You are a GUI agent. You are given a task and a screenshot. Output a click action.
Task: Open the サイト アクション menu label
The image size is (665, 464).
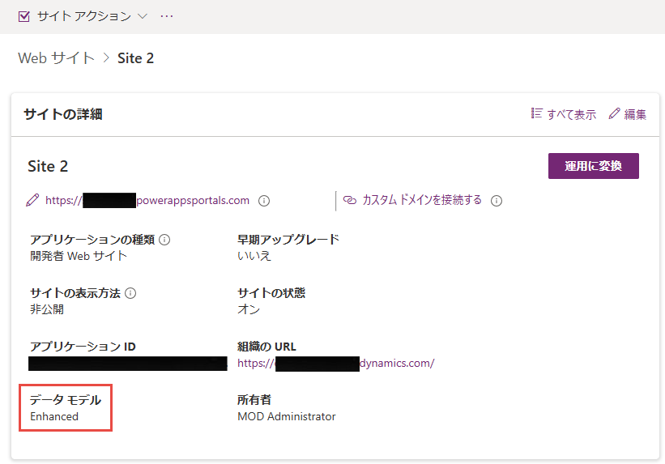pyautogui.click(x=84, y=16)
